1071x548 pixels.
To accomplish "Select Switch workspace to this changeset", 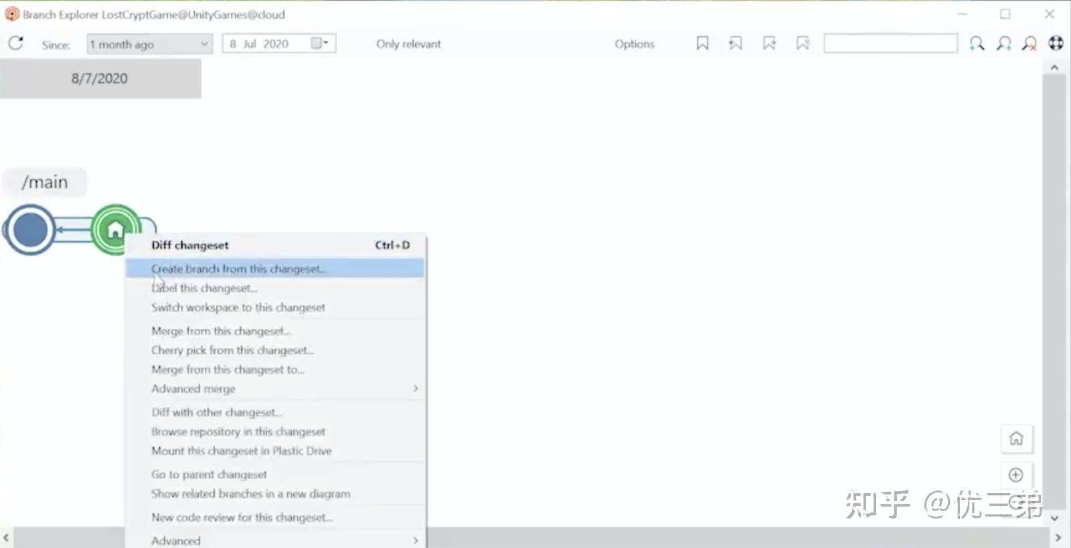I will (x=238, y=308).
